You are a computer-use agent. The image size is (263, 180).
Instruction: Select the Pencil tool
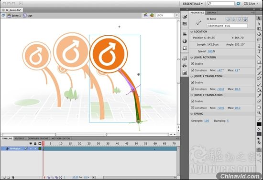click(x=259, y=68)
